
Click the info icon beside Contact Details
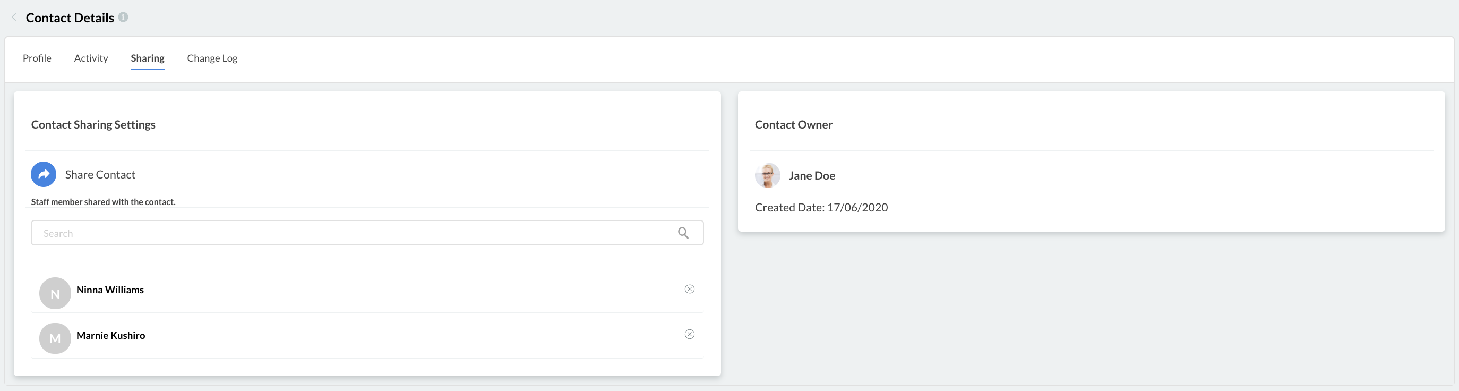click(x=123, y=17)
